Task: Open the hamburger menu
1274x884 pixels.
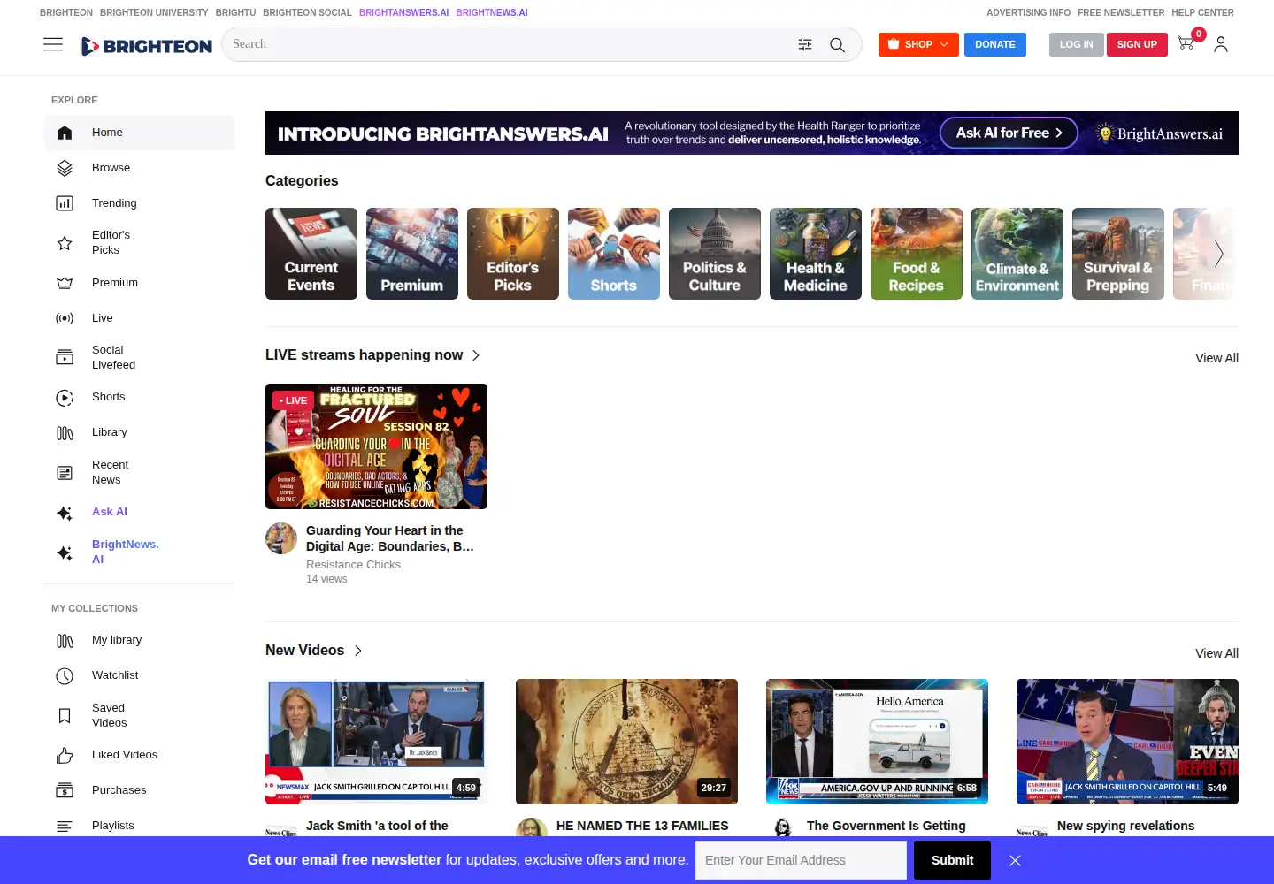Action: (x=53, y=44)
